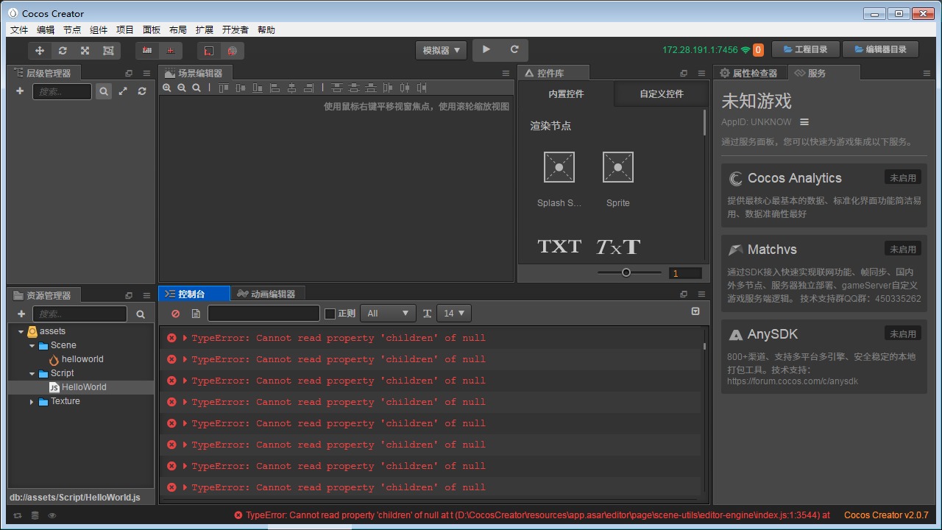
Task: Open the 开发者 (Developer) menu
Action: click(x=235, y=29)
